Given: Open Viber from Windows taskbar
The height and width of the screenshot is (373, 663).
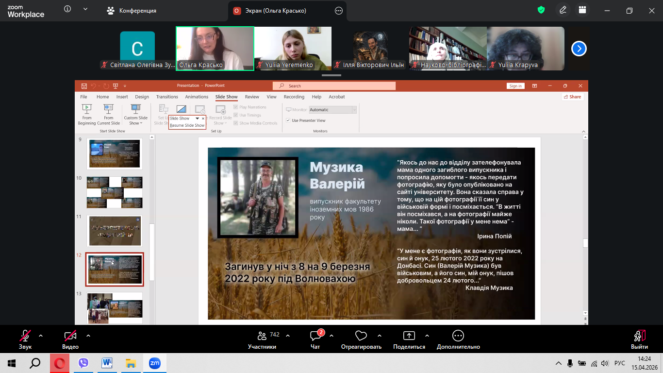Looking at the screenshot, I should click(x=83, y=363).
